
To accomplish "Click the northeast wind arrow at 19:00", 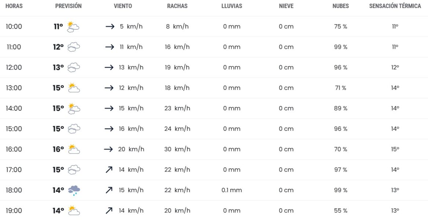I will (x=109, y=211).
